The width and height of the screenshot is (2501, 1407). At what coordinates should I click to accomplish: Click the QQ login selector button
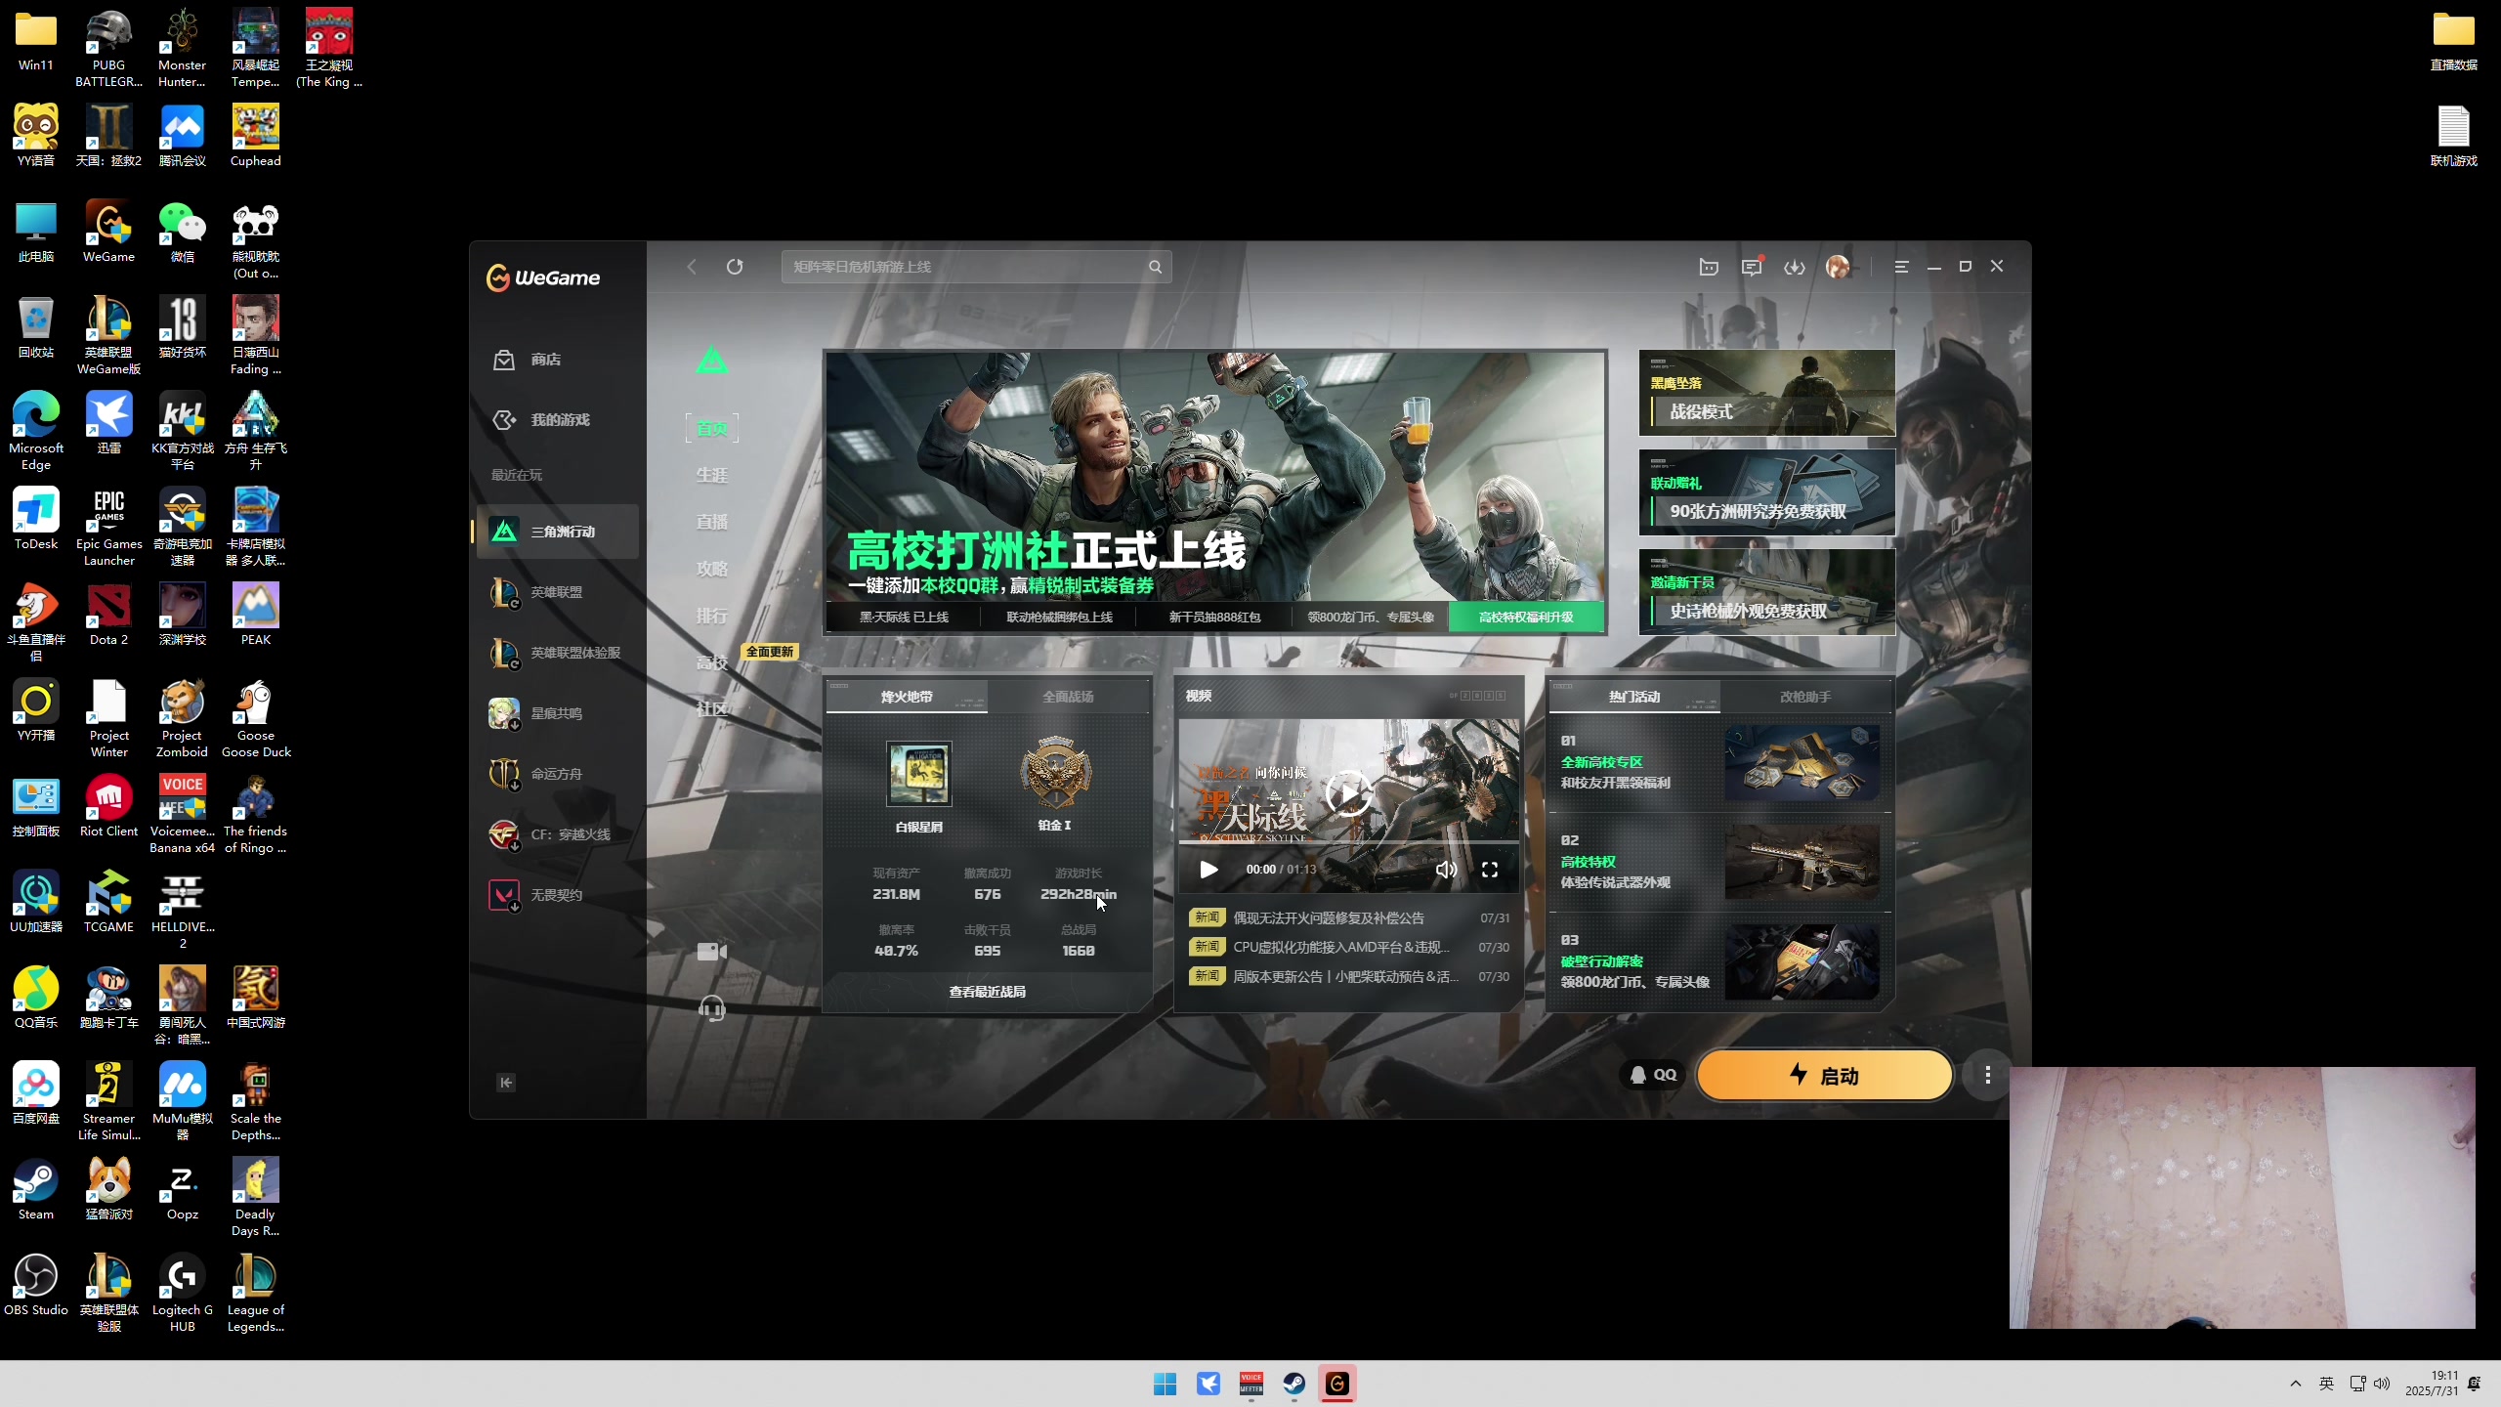[1653, 1075]
